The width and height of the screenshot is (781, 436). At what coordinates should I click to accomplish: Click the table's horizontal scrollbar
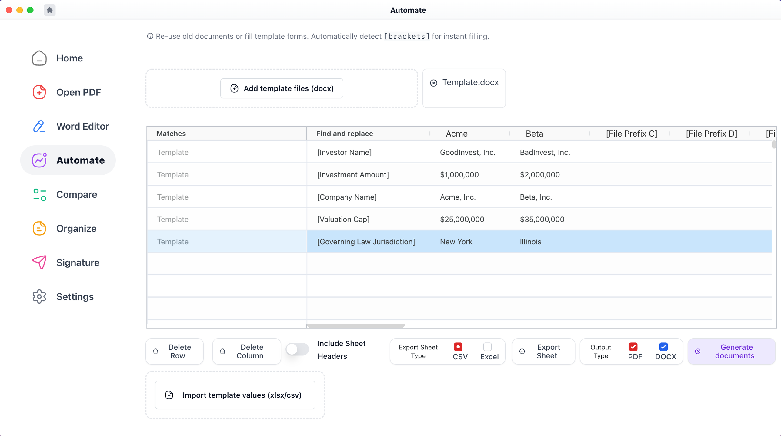(355, 326)
